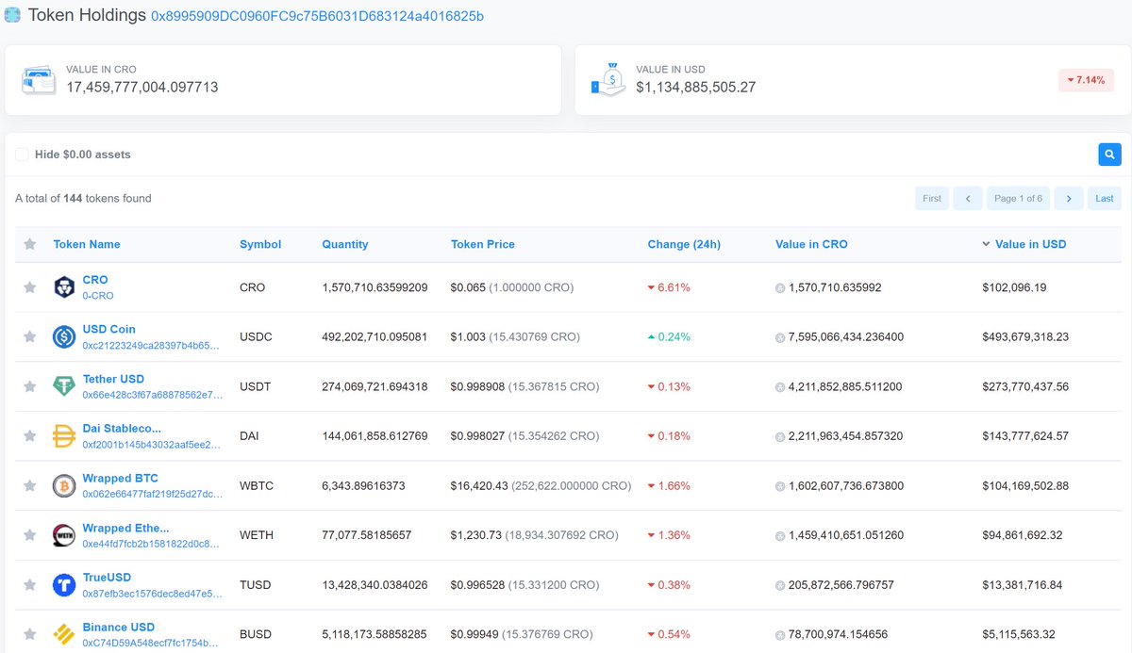Viewport: 1132px width, 653px height.
Task: Go to the Last page of tokens
Action: (1104, 198)
